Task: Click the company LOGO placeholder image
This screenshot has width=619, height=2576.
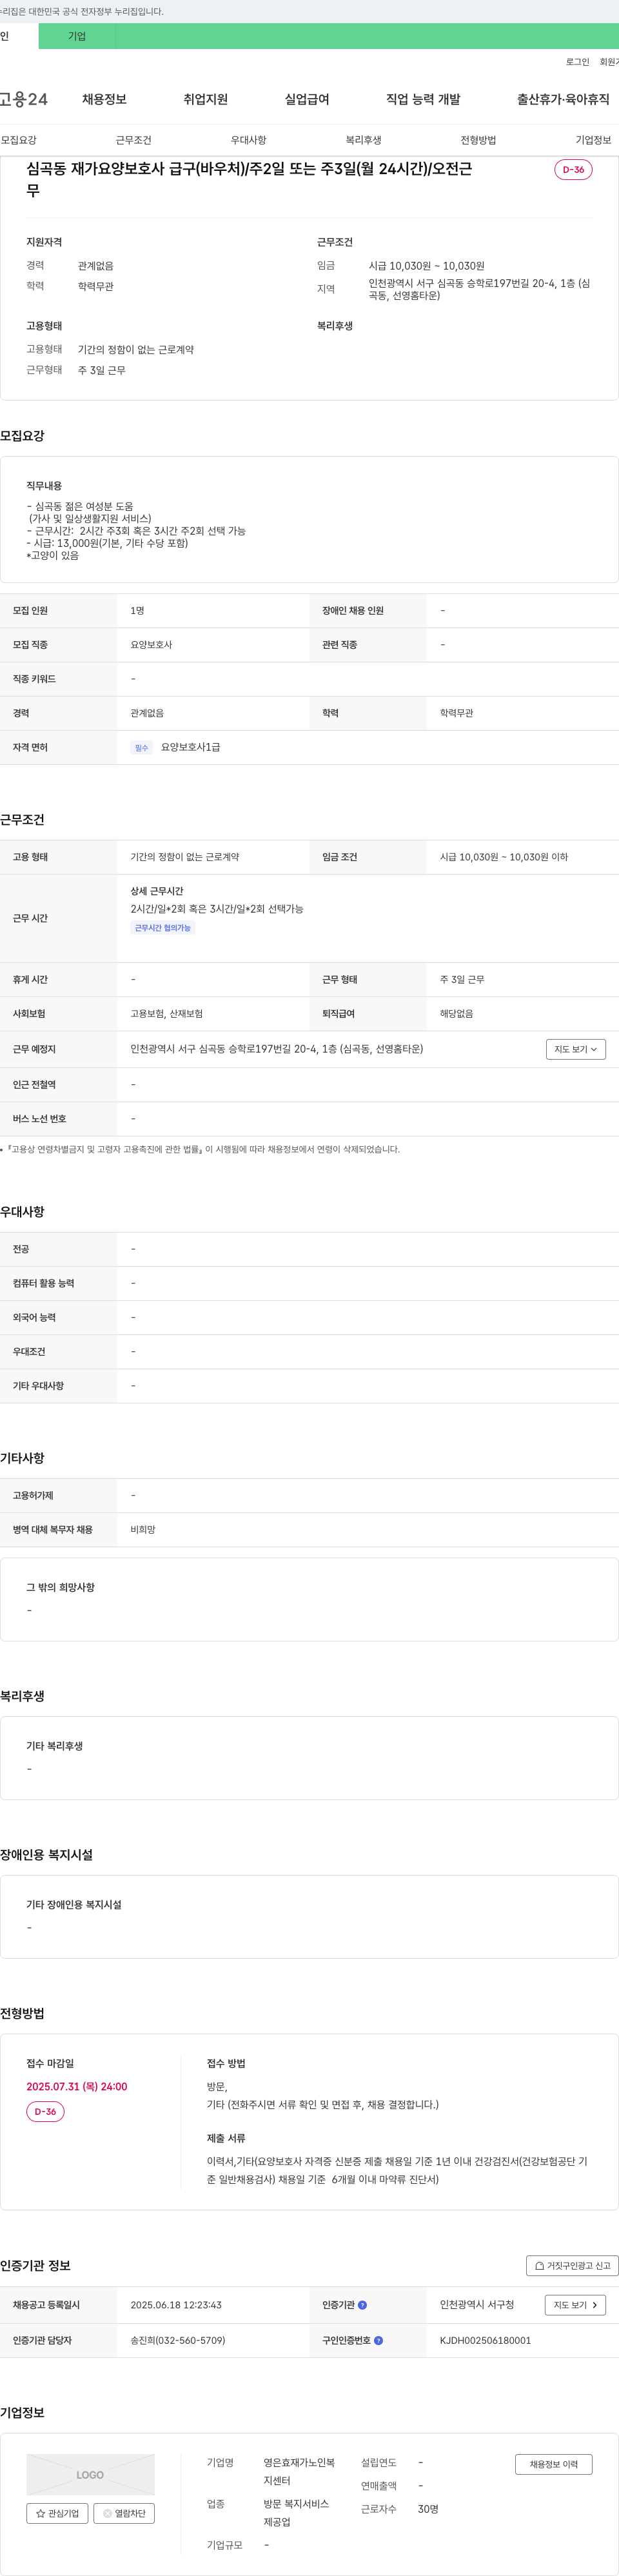Action: [x=90, y=2474]
